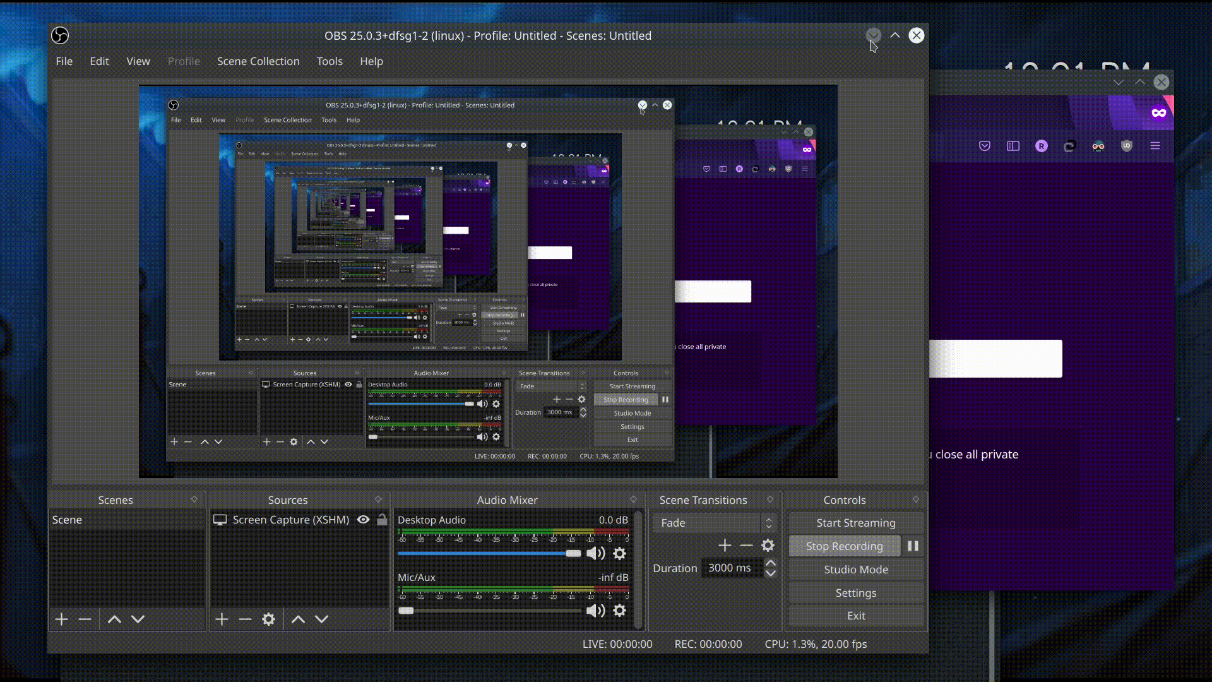1212x682 pixels.
Task: Detach the Sources dock panel
Action: 378,500
